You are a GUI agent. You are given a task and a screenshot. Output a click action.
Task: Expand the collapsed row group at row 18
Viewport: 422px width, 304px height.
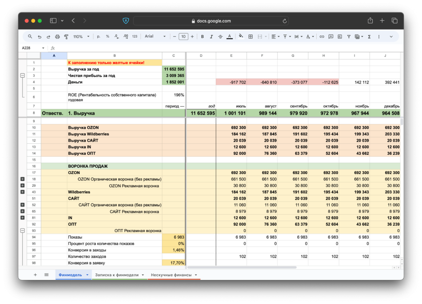pyautogui.click(x=22, y=179)
